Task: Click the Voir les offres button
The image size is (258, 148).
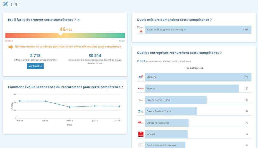Action: (35, 66)
